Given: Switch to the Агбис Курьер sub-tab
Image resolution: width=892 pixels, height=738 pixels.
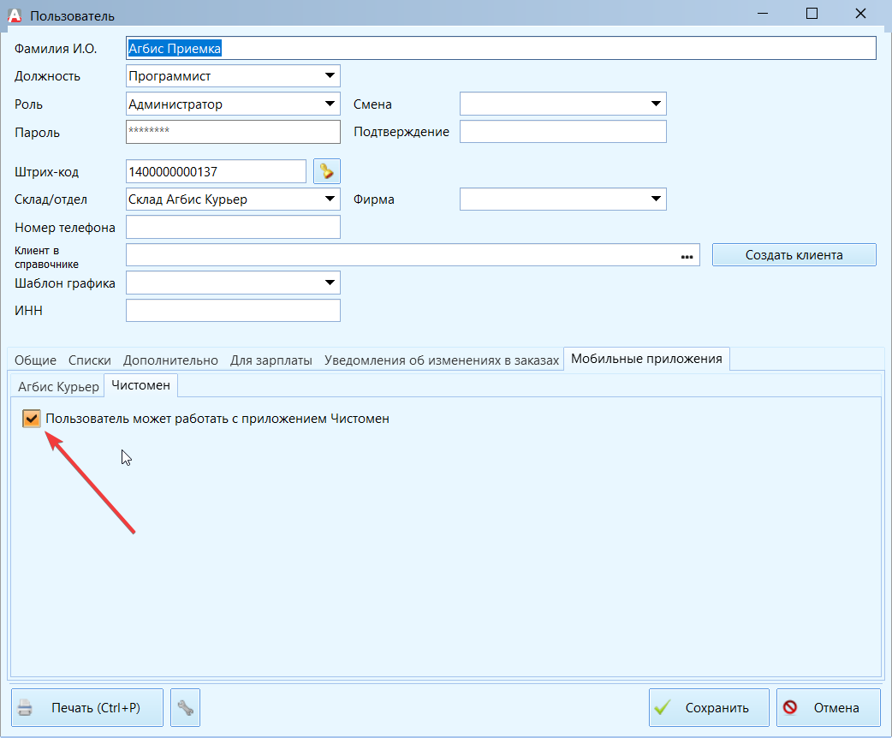Looking at the screenshot, I should coord(58,386).
